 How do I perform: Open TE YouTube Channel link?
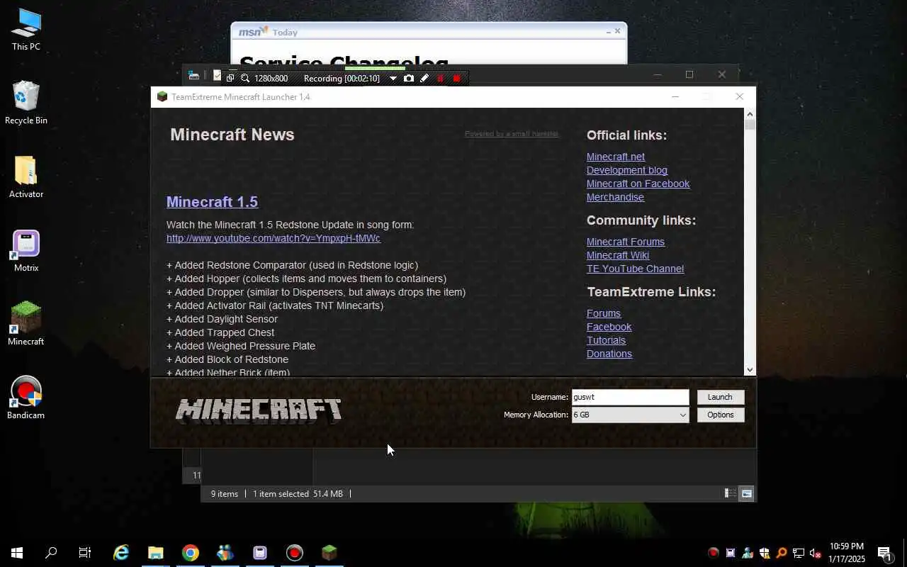(x=635, y=269)
